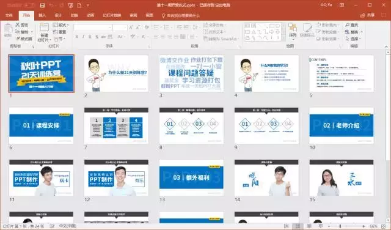Open the font name dropdown
The width and height of the screenshot is (391, 230).
(110, 28)
